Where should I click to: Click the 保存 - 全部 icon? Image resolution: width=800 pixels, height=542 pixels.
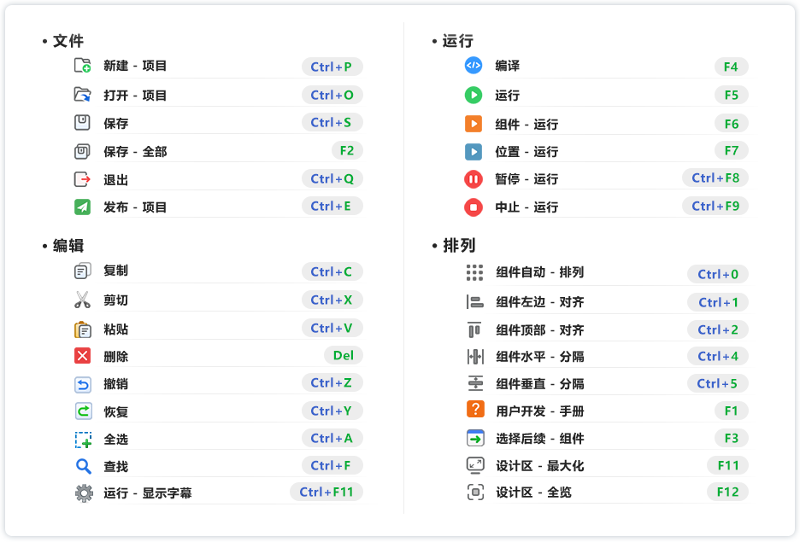pos(82,151)
